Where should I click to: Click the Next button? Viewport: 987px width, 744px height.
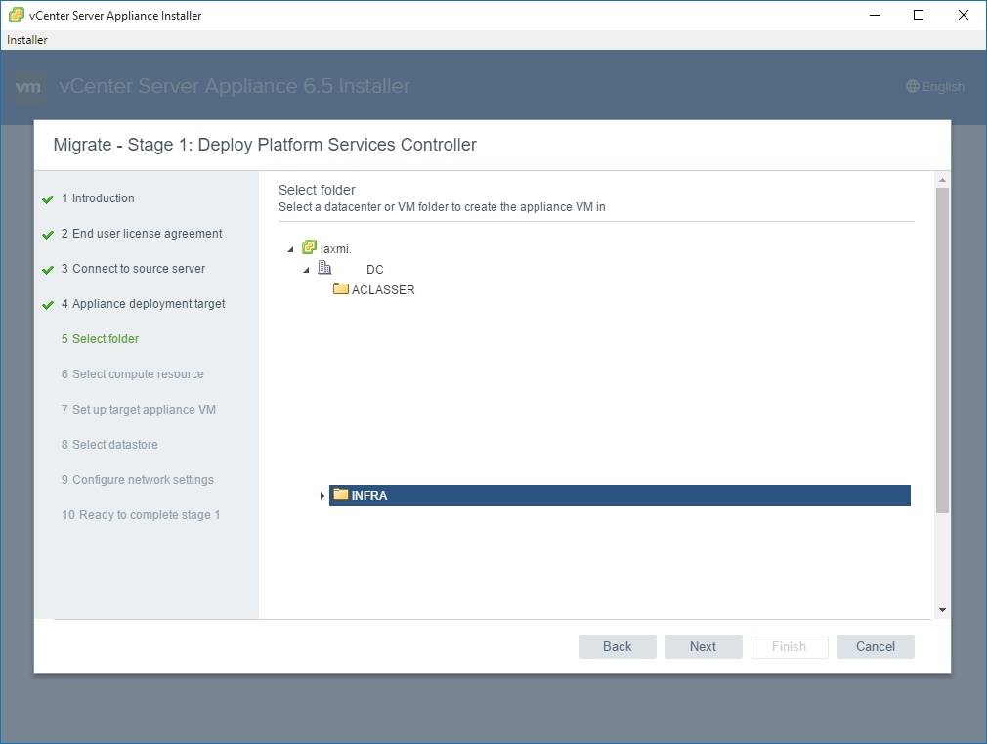point(703,646)
